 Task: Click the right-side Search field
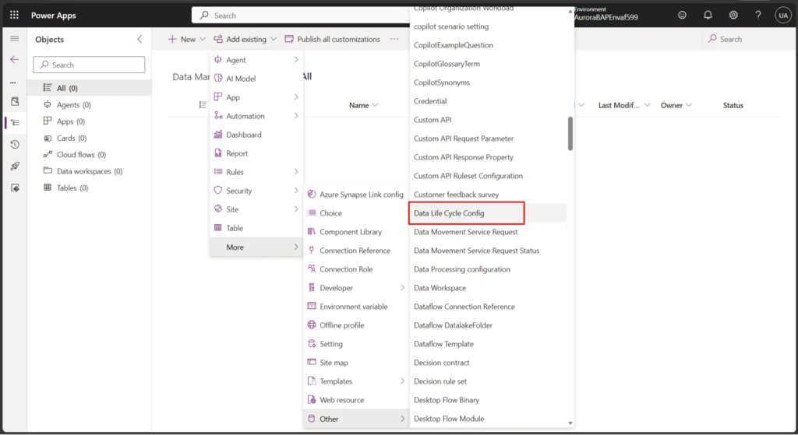[748, 39]
